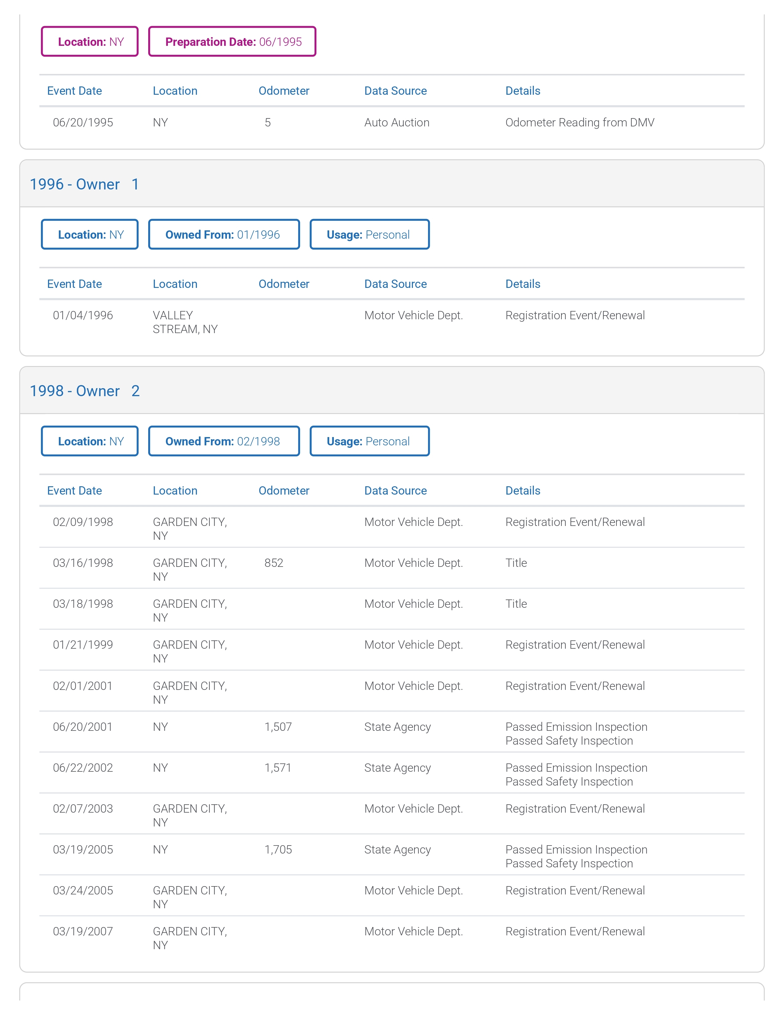Click the 852 odometer reading on 03/16/1998
The image size is (784, 1015).
pyautogui.click(x=274, y=563)
